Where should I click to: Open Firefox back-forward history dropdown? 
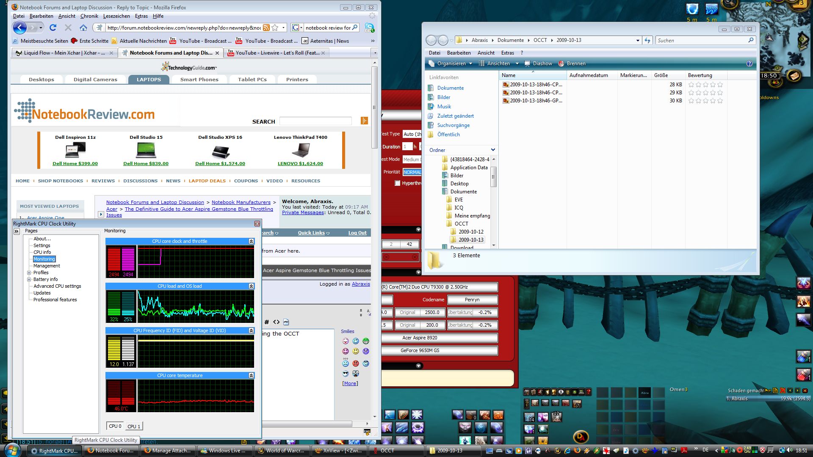pos(41,28)
